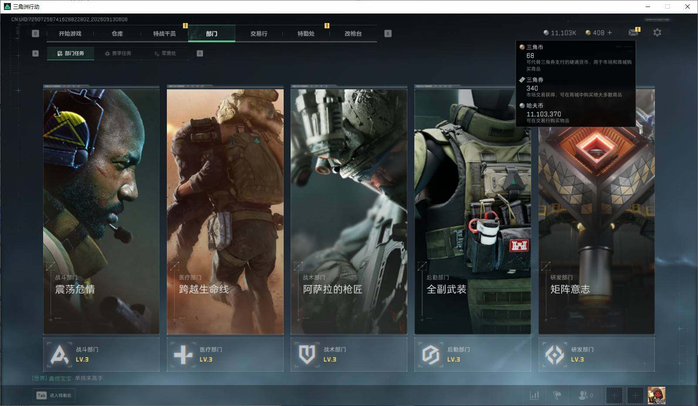
Task: Open the settings gear
Action: click(657, 33)
